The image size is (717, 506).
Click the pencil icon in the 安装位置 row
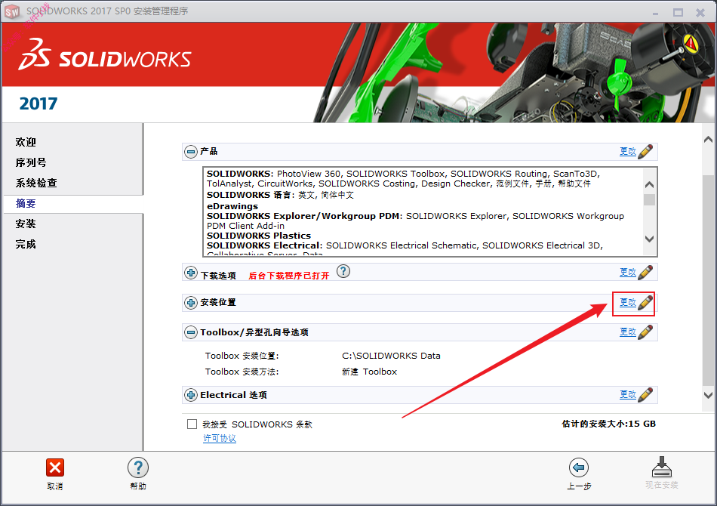click(x=645, y=302)
